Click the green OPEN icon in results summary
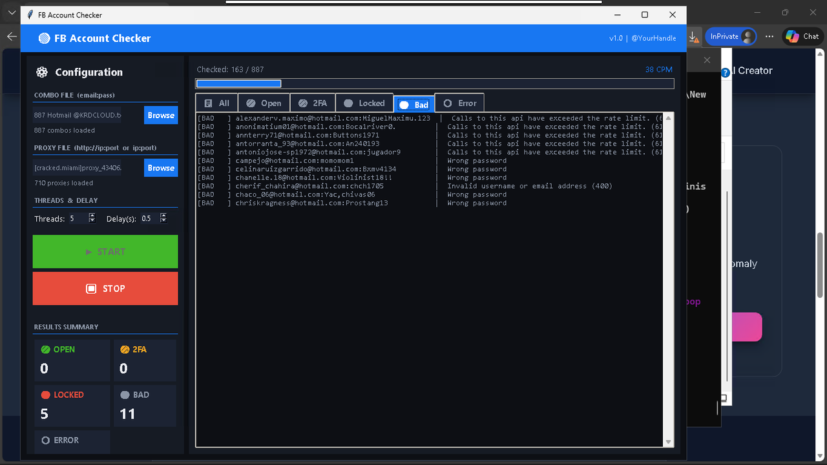Viewport: 827px width, 465px height. [45, 349]
